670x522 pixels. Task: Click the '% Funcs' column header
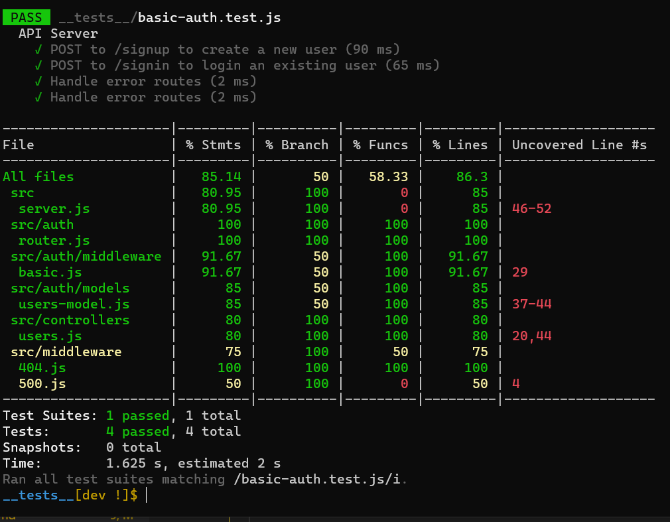[x=381, y=145]
